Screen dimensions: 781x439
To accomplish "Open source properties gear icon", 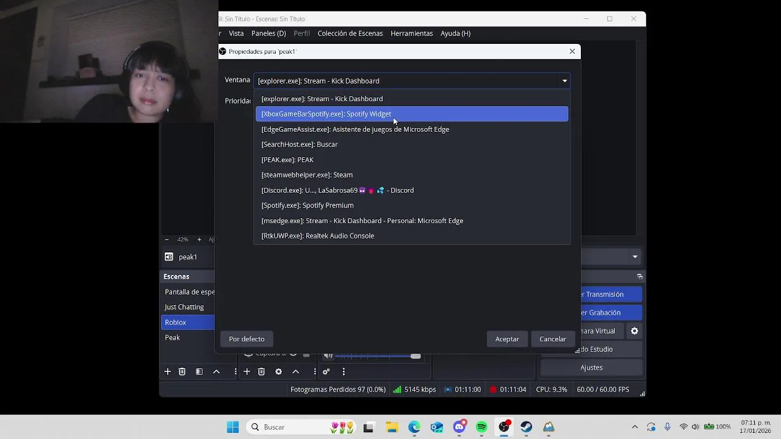I will pyautogui.click(x=278, y=371).
